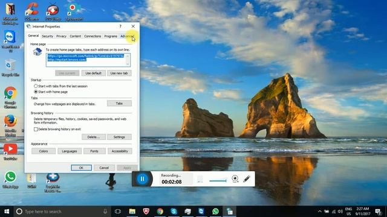This screenshot has width=387, height=217.
Task: Open the network icon in system tray
Action: coord(334,212)
